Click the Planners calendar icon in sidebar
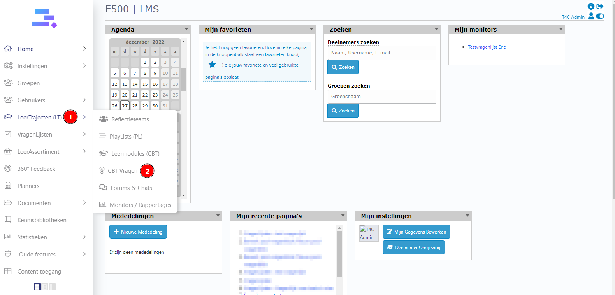 point(8,186)
